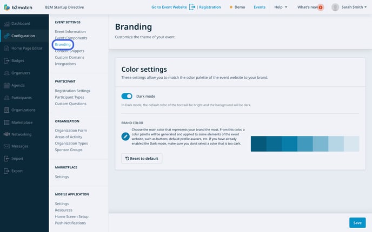Click the Save button
This screenshot has height=232, width=372.
point(357,222)
